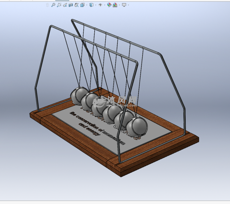Click the View Settings monitor icon
Image resolution: width=230 pixels, height=204 pixels.
(x=124, y=5)
